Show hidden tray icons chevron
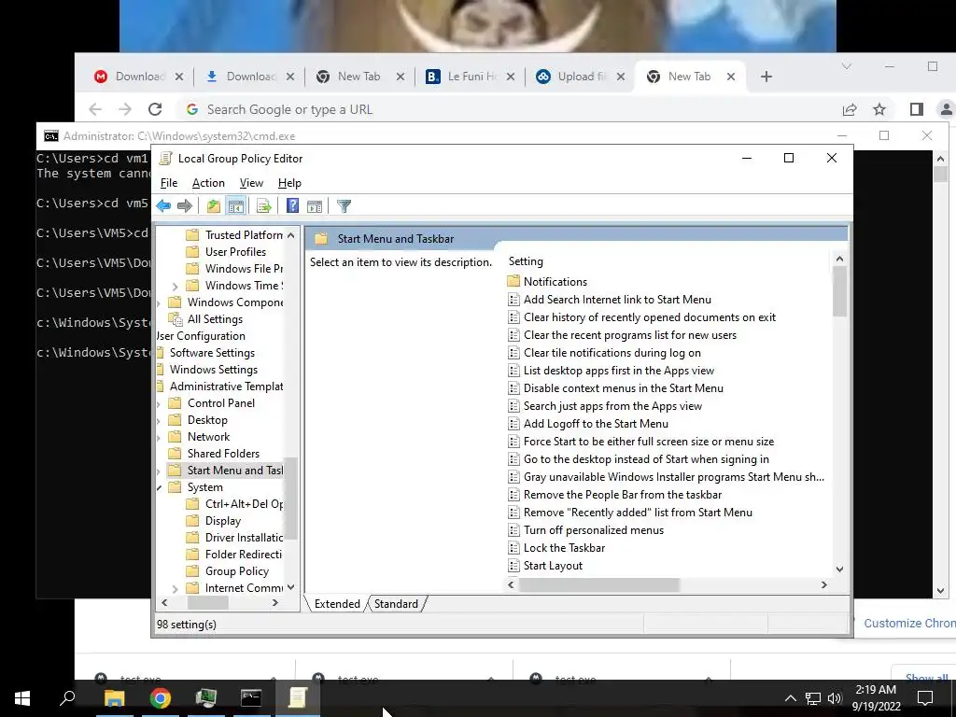Viewport: 956px width, 717px height. (790, 698)
